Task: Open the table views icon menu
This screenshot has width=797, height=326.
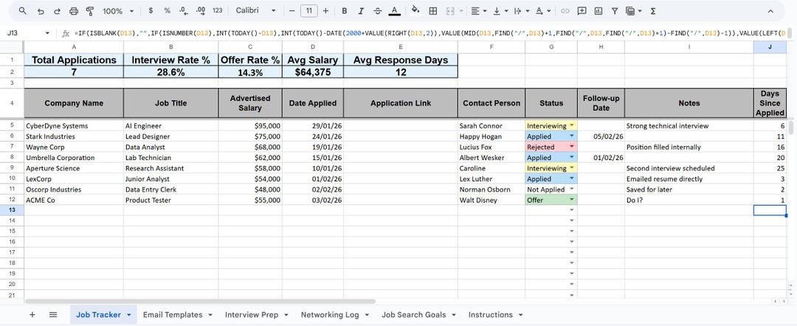Action: tap(633, 10)
